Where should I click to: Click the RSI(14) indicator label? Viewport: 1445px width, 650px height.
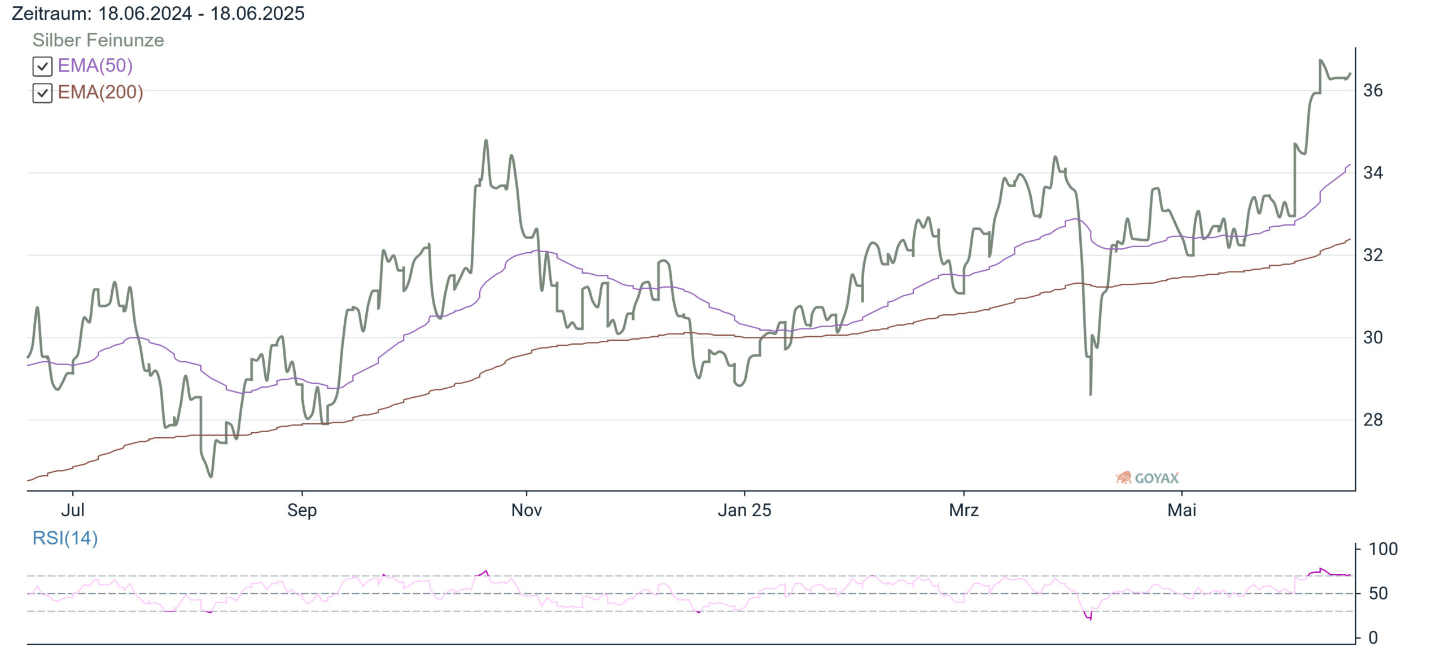[65, 538]
